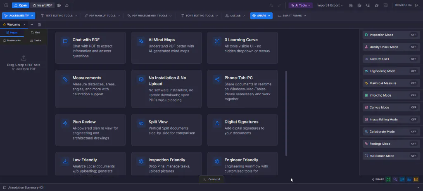The image size is (423, 191).
Task: Click the logout arrow next to Rishabh Lala
Action: tap(417, 5)
